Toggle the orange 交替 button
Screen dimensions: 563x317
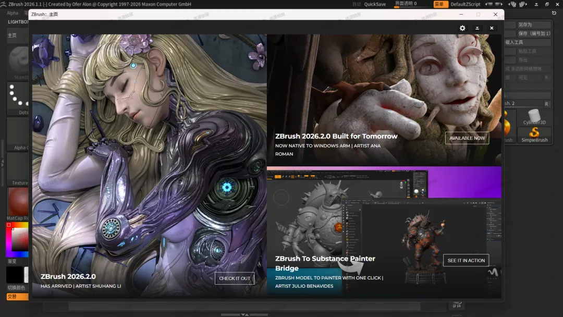click(x=17, y=297)
